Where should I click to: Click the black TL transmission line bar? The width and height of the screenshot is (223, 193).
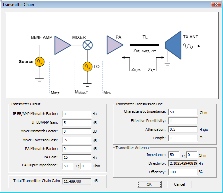click(x=144, y=45)
